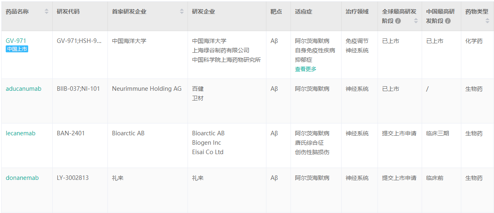Open aducanumab drug page

[x=23, y=89]
